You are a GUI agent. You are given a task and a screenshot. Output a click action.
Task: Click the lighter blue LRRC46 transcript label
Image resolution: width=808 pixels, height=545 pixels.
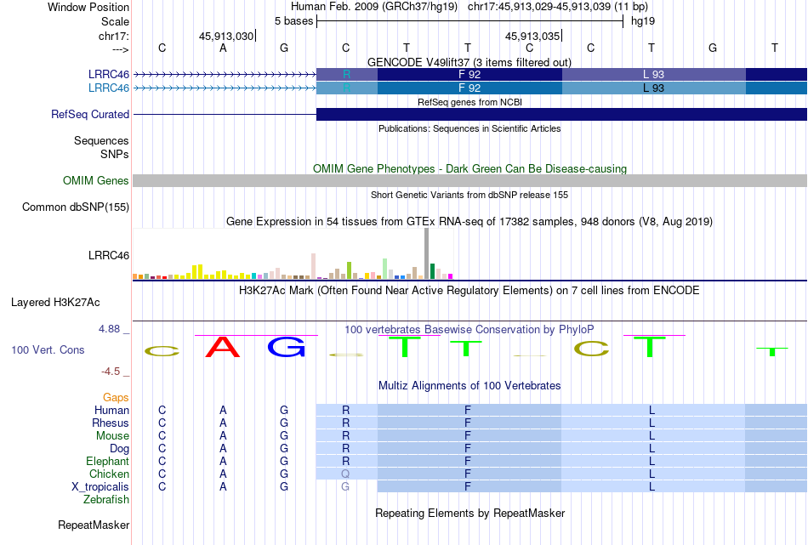pos(108,88)
